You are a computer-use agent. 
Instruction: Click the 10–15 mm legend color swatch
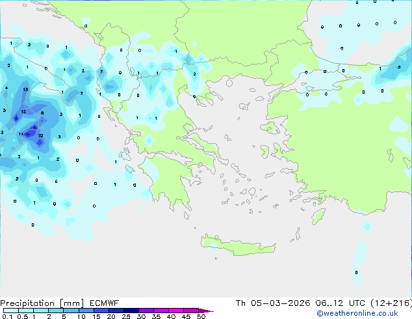point(86,311)
